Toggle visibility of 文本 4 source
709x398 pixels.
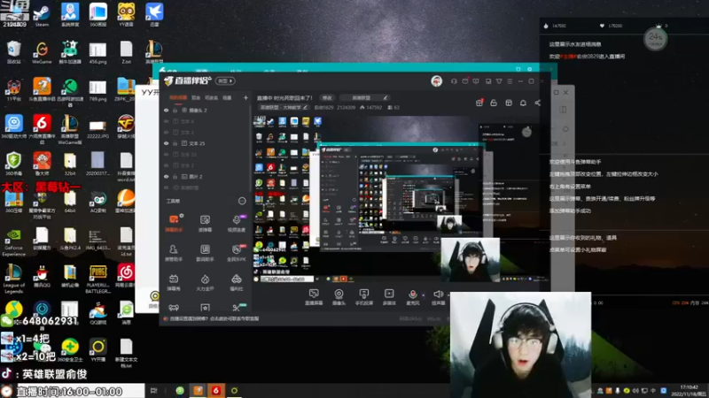click(167, 121)
